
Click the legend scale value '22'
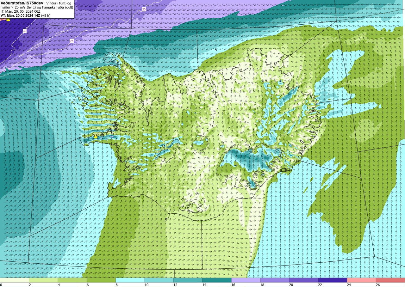click(320, 285)
